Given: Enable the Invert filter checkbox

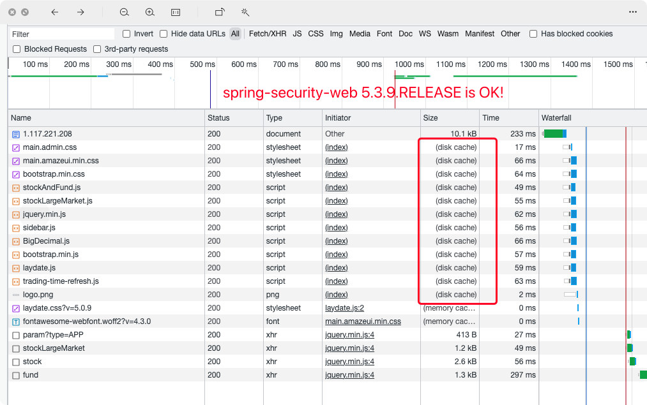Looking at the screenshot, I should point(126,33).
